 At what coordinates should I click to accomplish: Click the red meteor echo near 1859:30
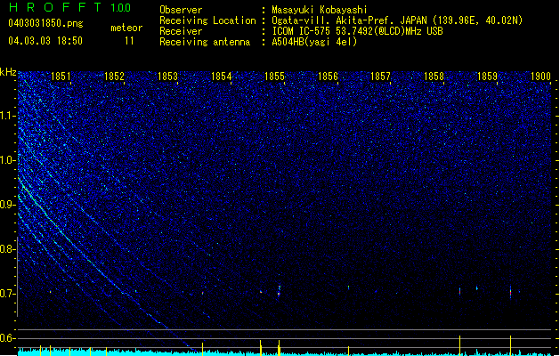511,292
